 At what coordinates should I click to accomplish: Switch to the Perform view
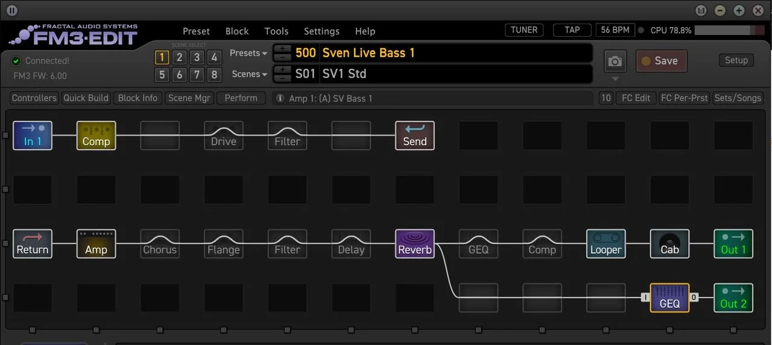(x=241, y=98)
